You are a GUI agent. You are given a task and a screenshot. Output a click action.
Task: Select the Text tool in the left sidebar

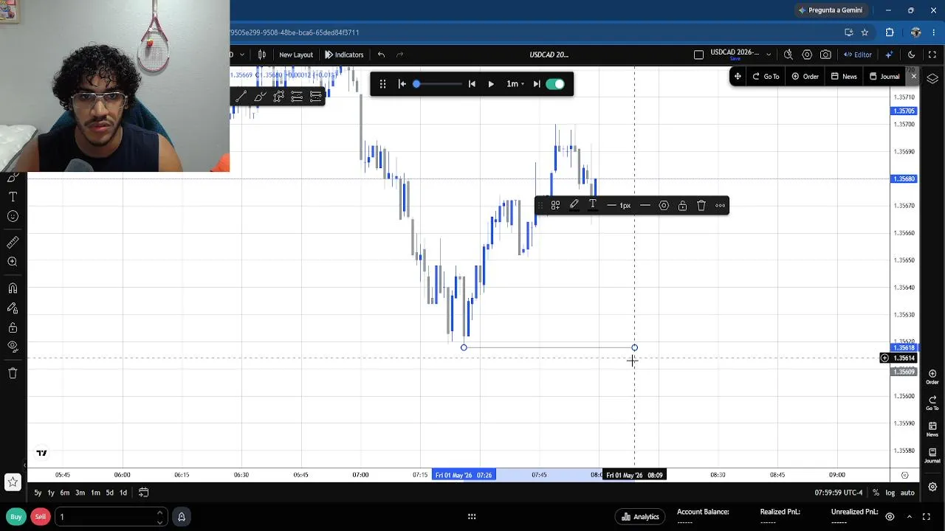[x=13, y=197]
